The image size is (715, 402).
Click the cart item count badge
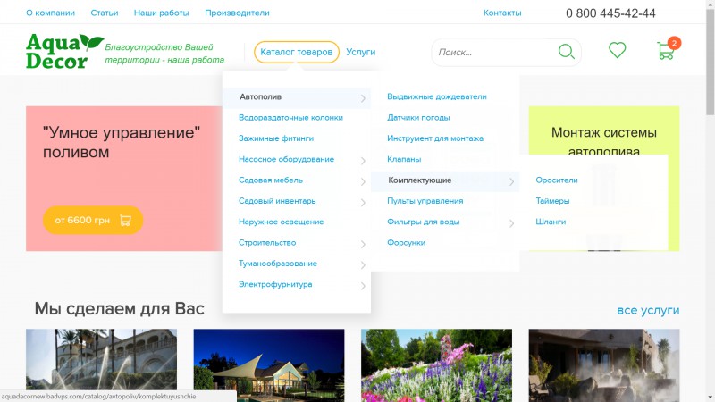674,43
